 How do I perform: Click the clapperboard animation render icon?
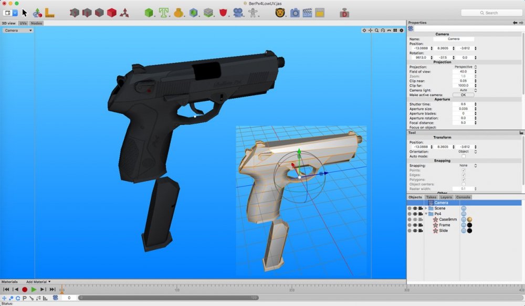click(x=308, y=13)
